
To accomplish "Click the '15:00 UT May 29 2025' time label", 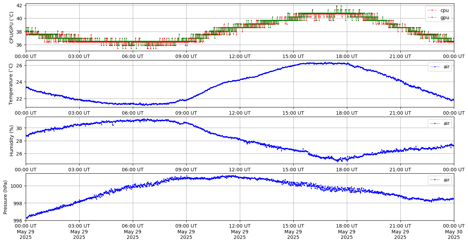I will [293, 231].
